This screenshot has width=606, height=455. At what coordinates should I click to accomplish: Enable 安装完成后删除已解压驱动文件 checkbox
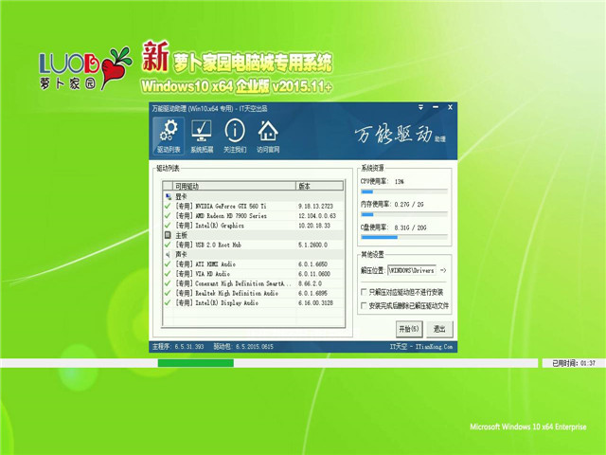(x=364, y=305)
